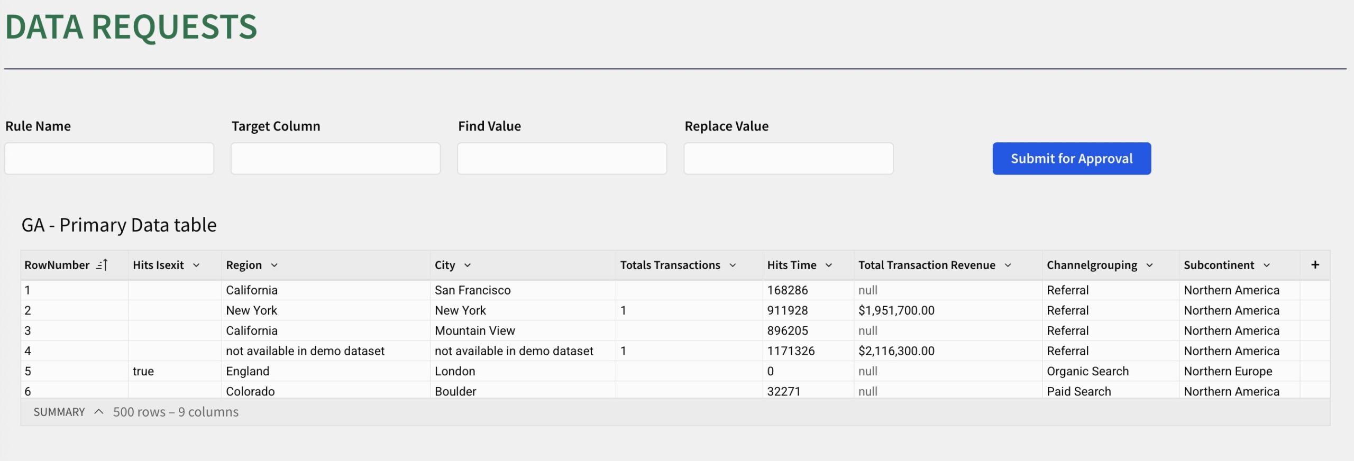Click the $1,951,700.00 revenue cell
Screen dimensions: 1354x461
click(896, 310)
